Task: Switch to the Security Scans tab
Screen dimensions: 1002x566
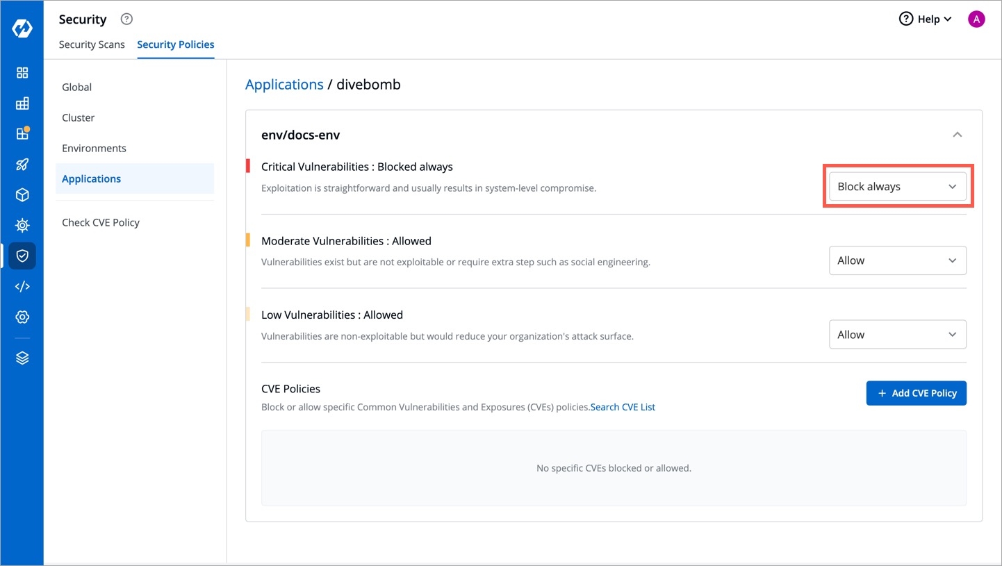Action: 92,44
